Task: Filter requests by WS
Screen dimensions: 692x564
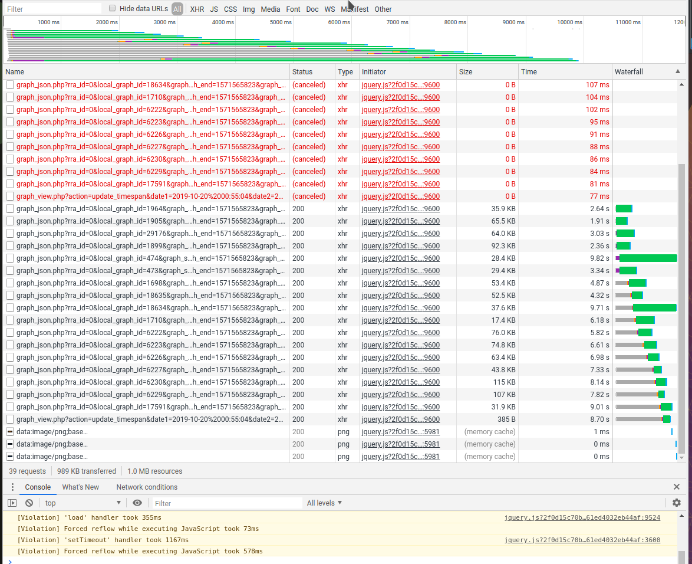Action: coord(329,9)
